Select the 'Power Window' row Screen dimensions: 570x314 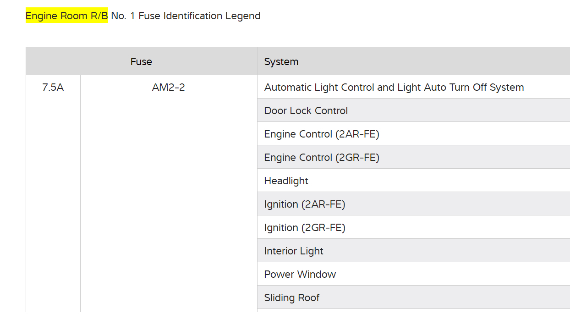[300, 275]
